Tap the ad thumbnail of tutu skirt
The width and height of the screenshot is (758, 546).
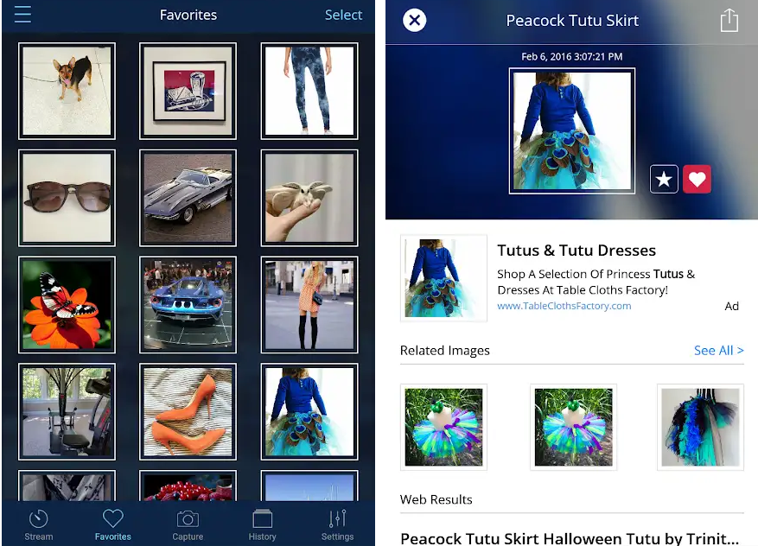[443, 278]
